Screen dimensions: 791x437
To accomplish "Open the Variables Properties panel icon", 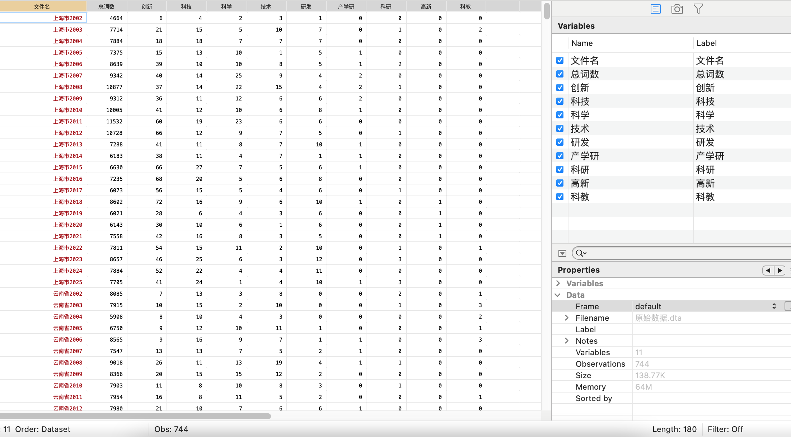I will (655, 9).
